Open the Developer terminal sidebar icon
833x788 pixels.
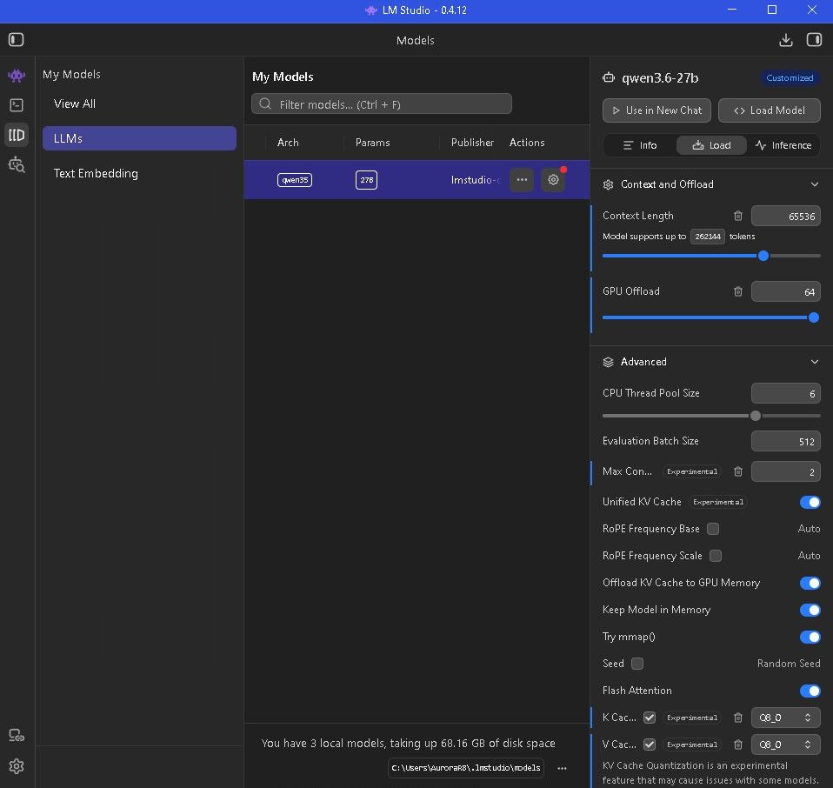pos(17,105)
